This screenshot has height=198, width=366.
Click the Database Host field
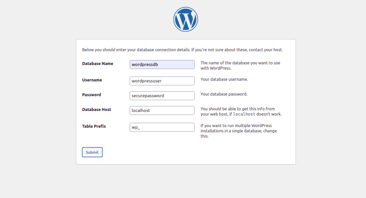point(162,110)
